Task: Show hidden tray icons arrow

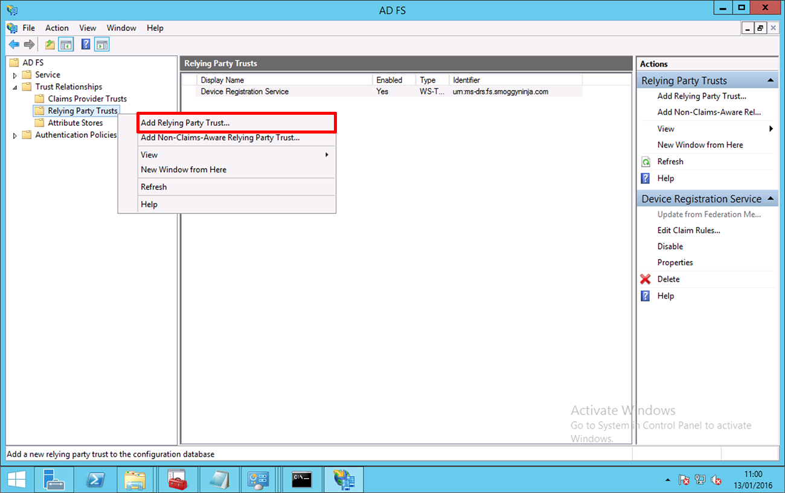Action: [x=668, y=480]
